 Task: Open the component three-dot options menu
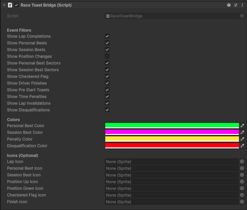click(242, 5)
